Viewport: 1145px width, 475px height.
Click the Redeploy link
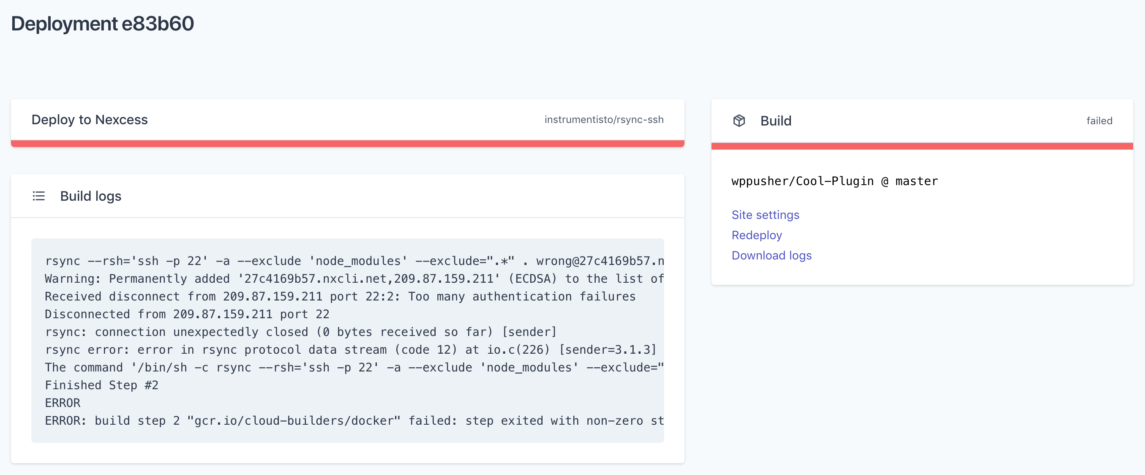[x=757, y=235]
